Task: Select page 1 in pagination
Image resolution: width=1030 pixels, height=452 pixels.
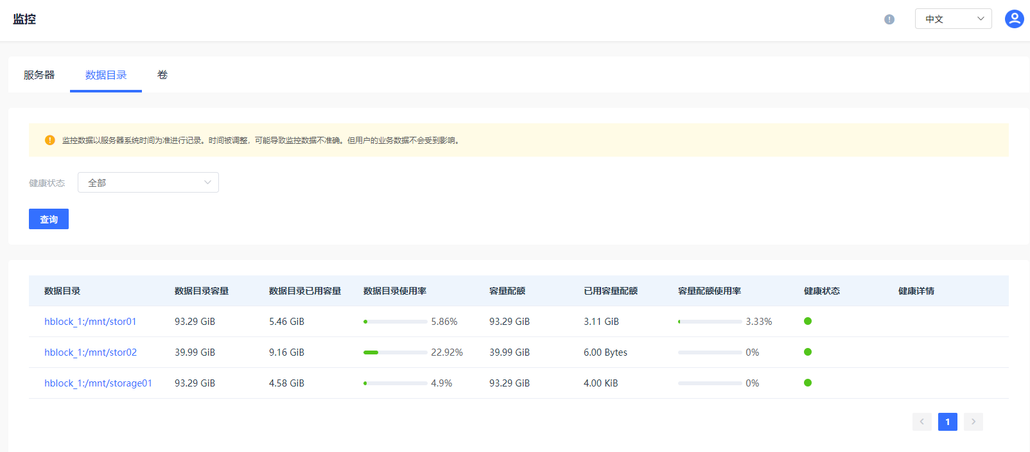Action: click(947, 422)
